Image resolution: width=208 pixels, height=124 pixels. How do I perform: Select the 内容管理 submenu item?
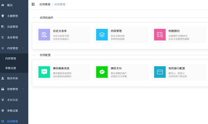point(11,59)
